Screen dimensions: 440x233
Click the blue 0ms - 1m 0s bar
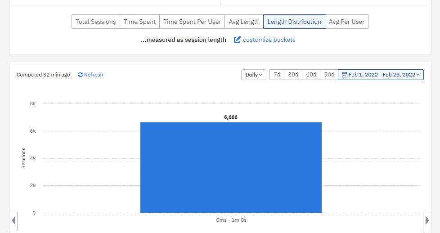pos(231,168)
